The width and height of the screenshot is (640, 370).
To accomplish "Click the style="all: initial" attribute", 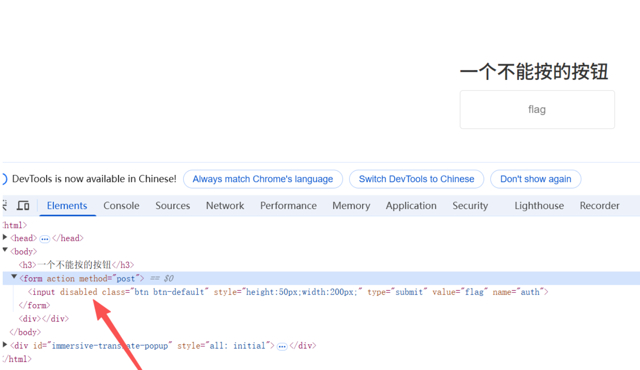I will coord(224,346).
